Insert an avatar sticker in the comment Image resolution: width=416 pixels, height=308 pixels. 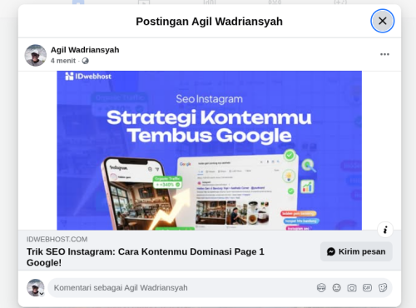pyautogui.click(x=321, y=288)
